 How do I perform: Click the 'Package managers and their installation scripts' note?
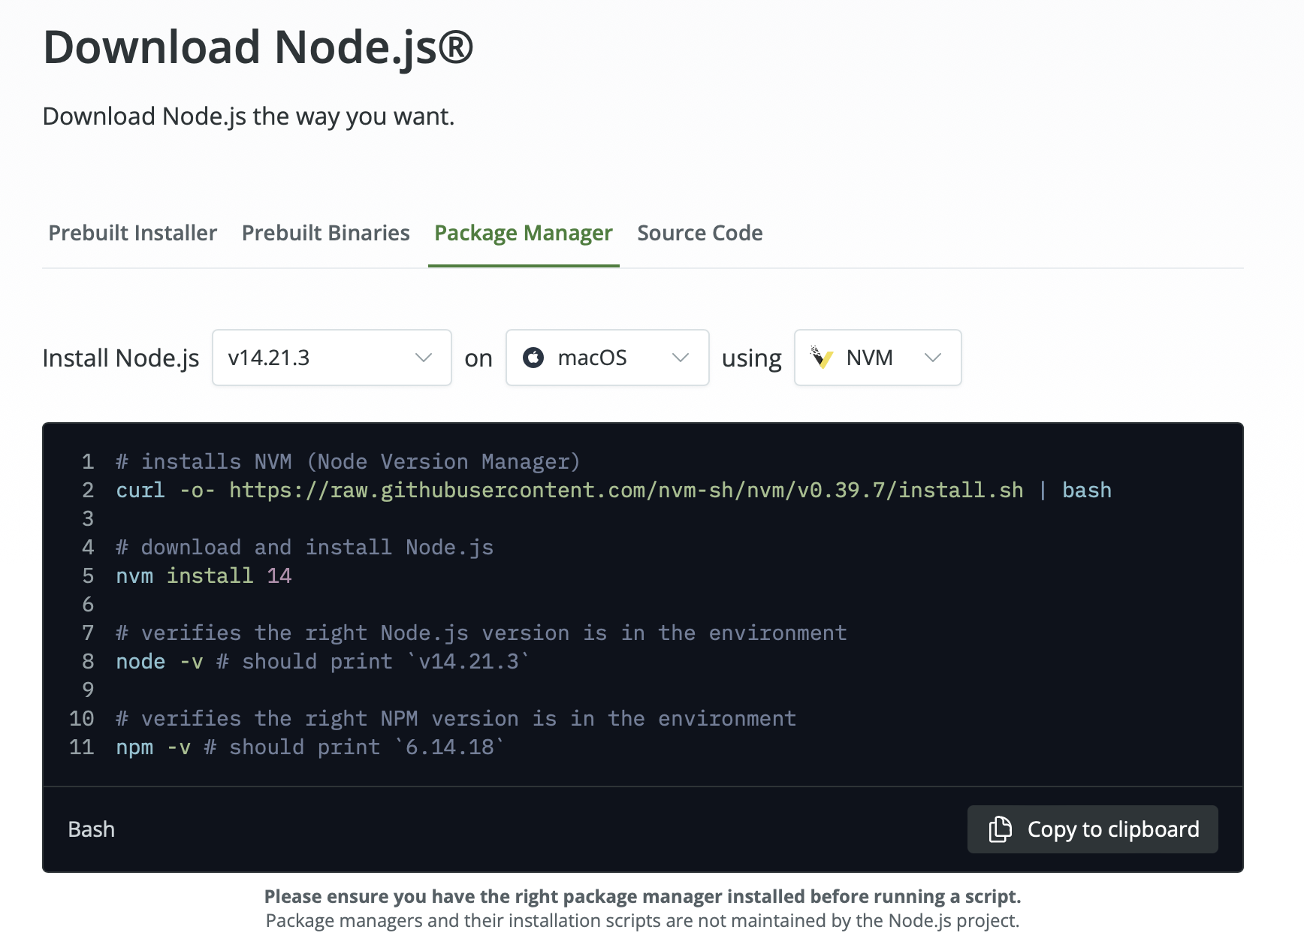point(643,921)
